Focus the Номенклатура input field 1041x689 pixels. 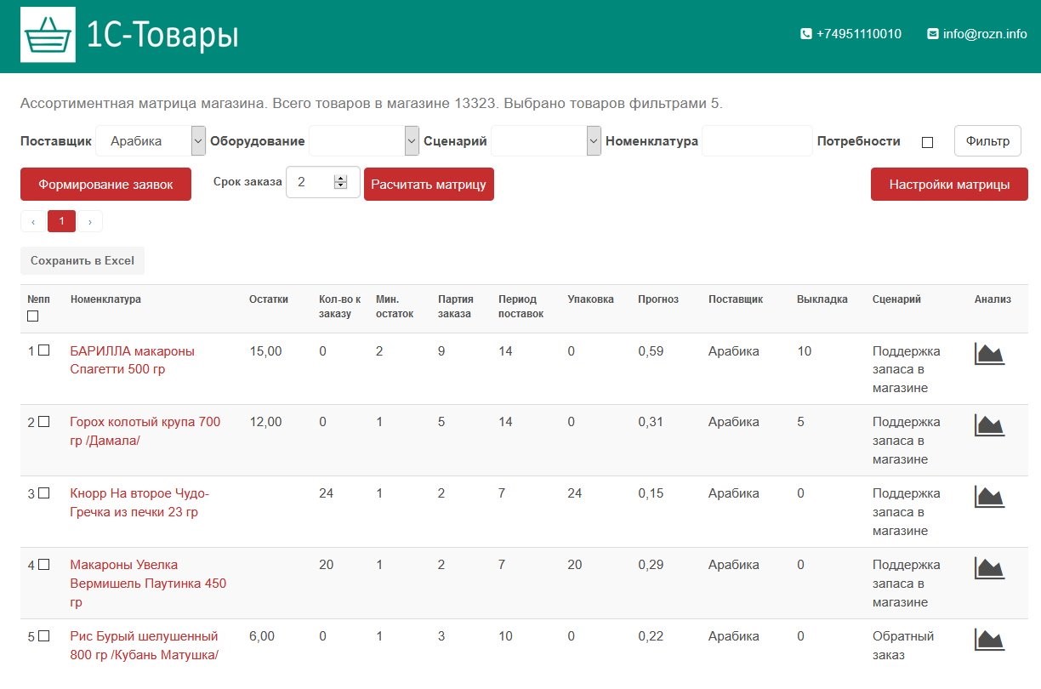click(757, 141)
